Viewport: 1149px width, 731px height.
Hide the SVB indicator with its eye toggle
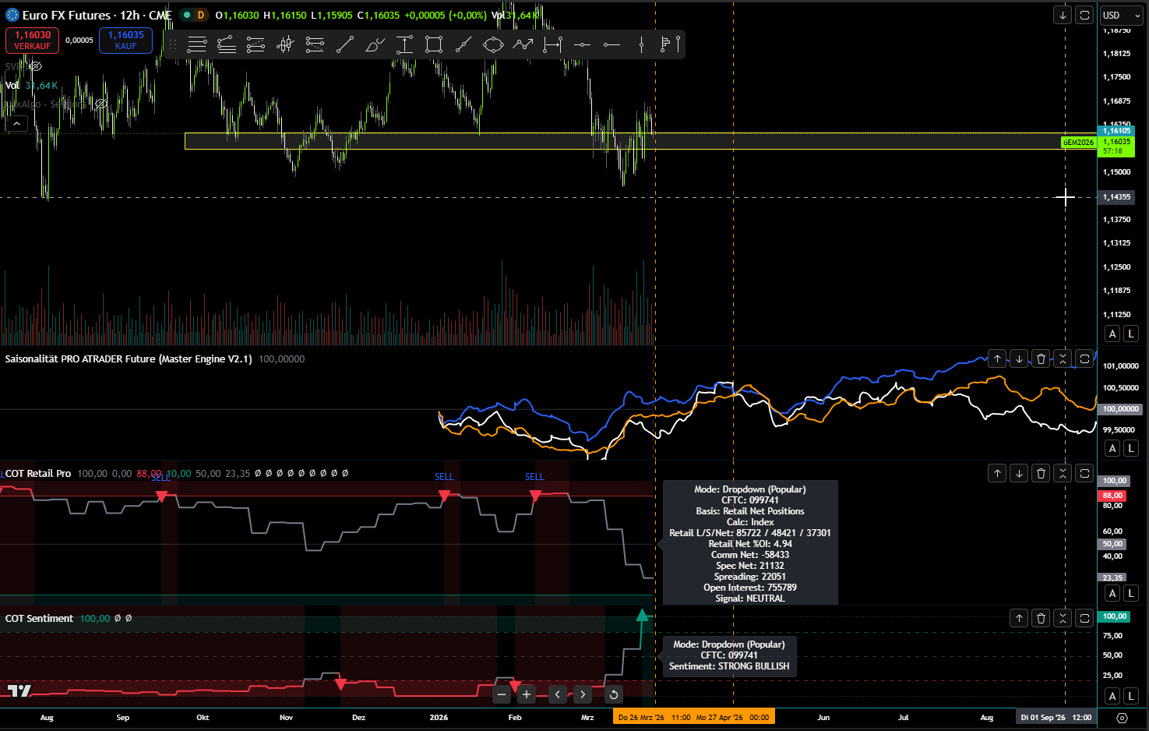(36, 66)
